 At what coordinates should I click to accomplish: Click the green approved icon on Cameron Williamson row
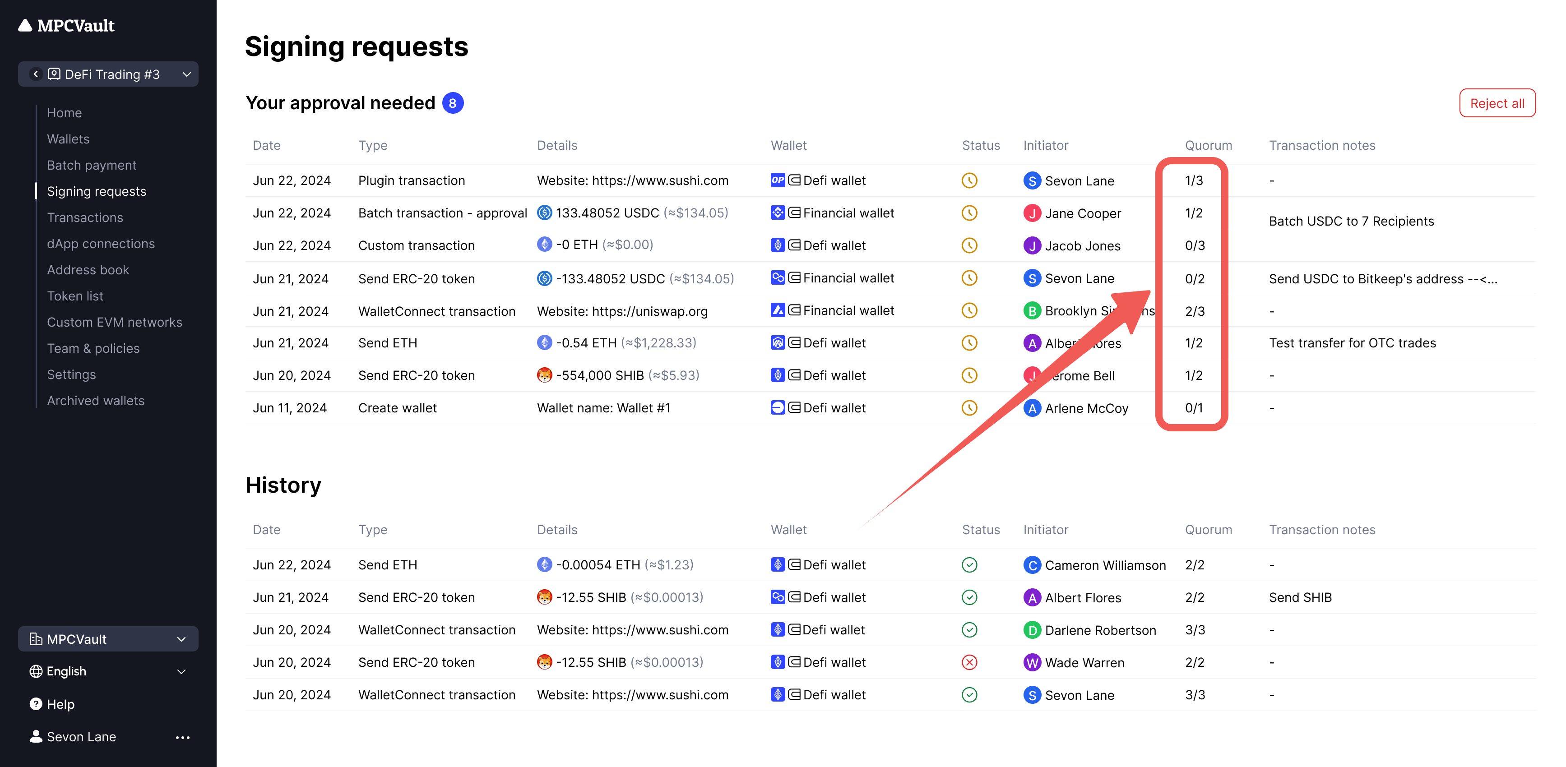point(969,565)
